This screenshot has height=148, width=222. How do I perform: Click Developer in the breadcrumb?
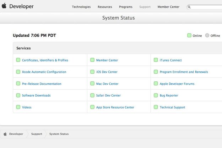coord(16,134)
